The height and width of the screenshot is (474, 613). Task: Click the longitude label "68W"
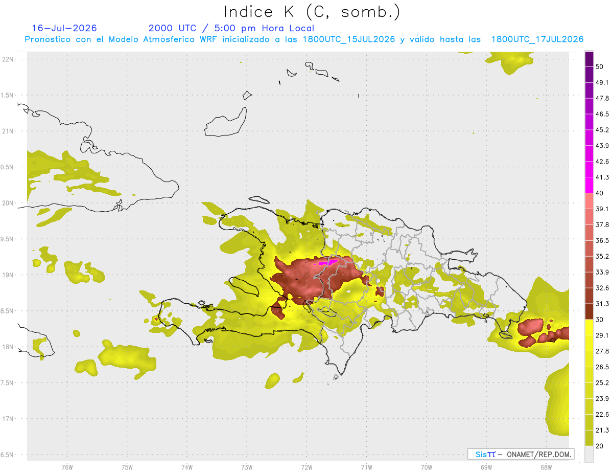coord(546,467)
